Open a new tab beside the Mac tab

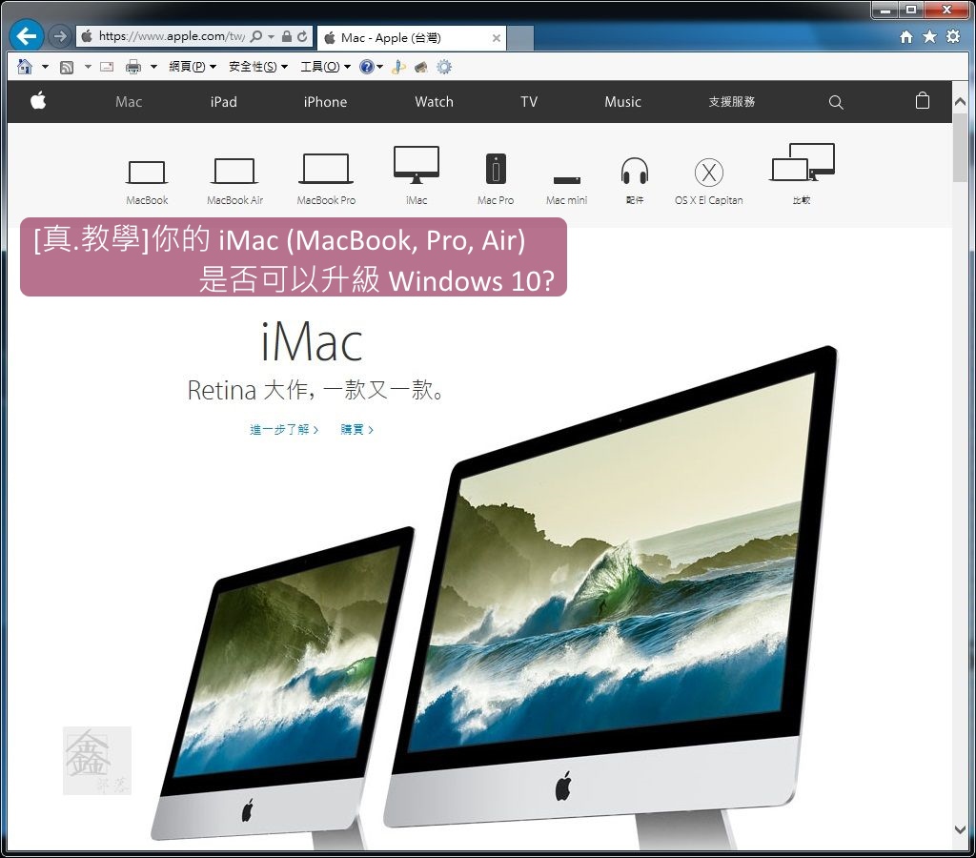coord(520,38)
